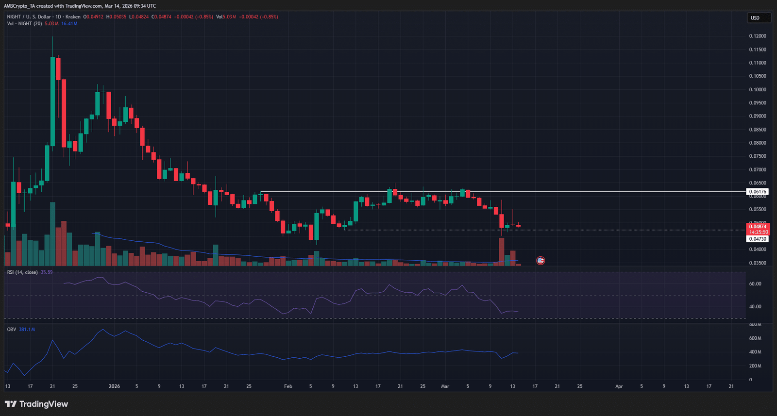Click the Apr label on time axis
The image size is (777, 416).
(x=619, y=386)
